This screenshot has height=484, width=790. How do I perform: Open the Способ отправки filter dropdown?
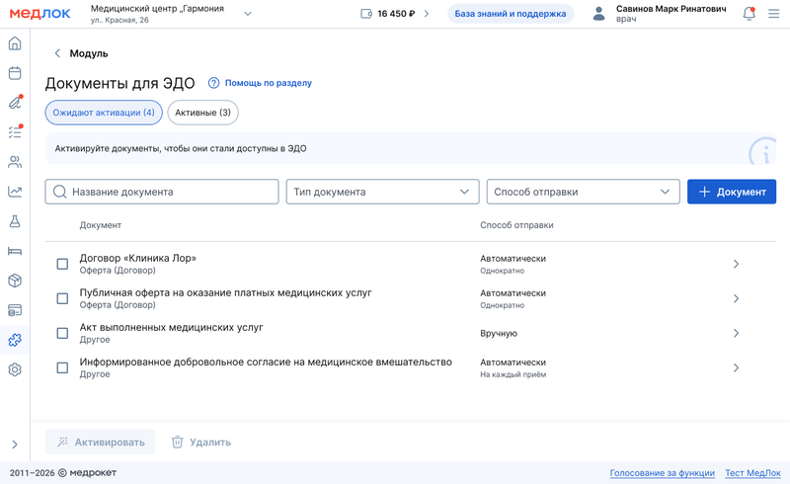point(583,192)
